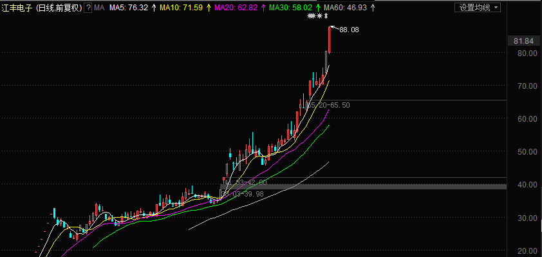This screenshot has width=542, height=257.
Task: Click the gray MA60 up arrow indicator
Action: (373, 8)
